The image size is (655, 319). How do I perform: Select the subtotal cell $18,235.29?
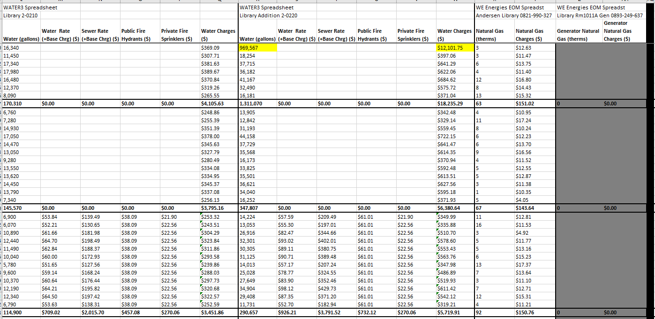click(455, 104)
